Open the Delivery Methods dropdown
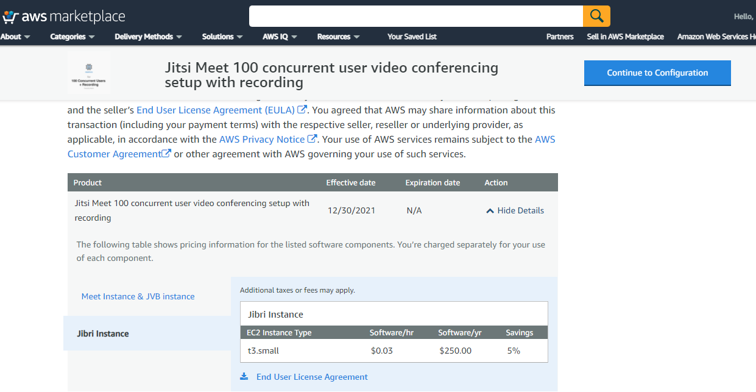This screenshot has height=392, width=756. pos(148,37)
